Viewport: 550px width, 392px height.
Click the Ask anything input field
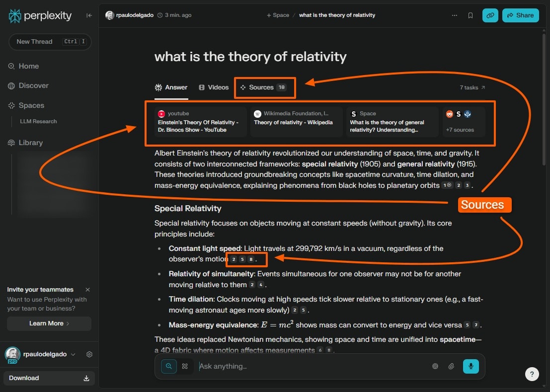point(278,366)
